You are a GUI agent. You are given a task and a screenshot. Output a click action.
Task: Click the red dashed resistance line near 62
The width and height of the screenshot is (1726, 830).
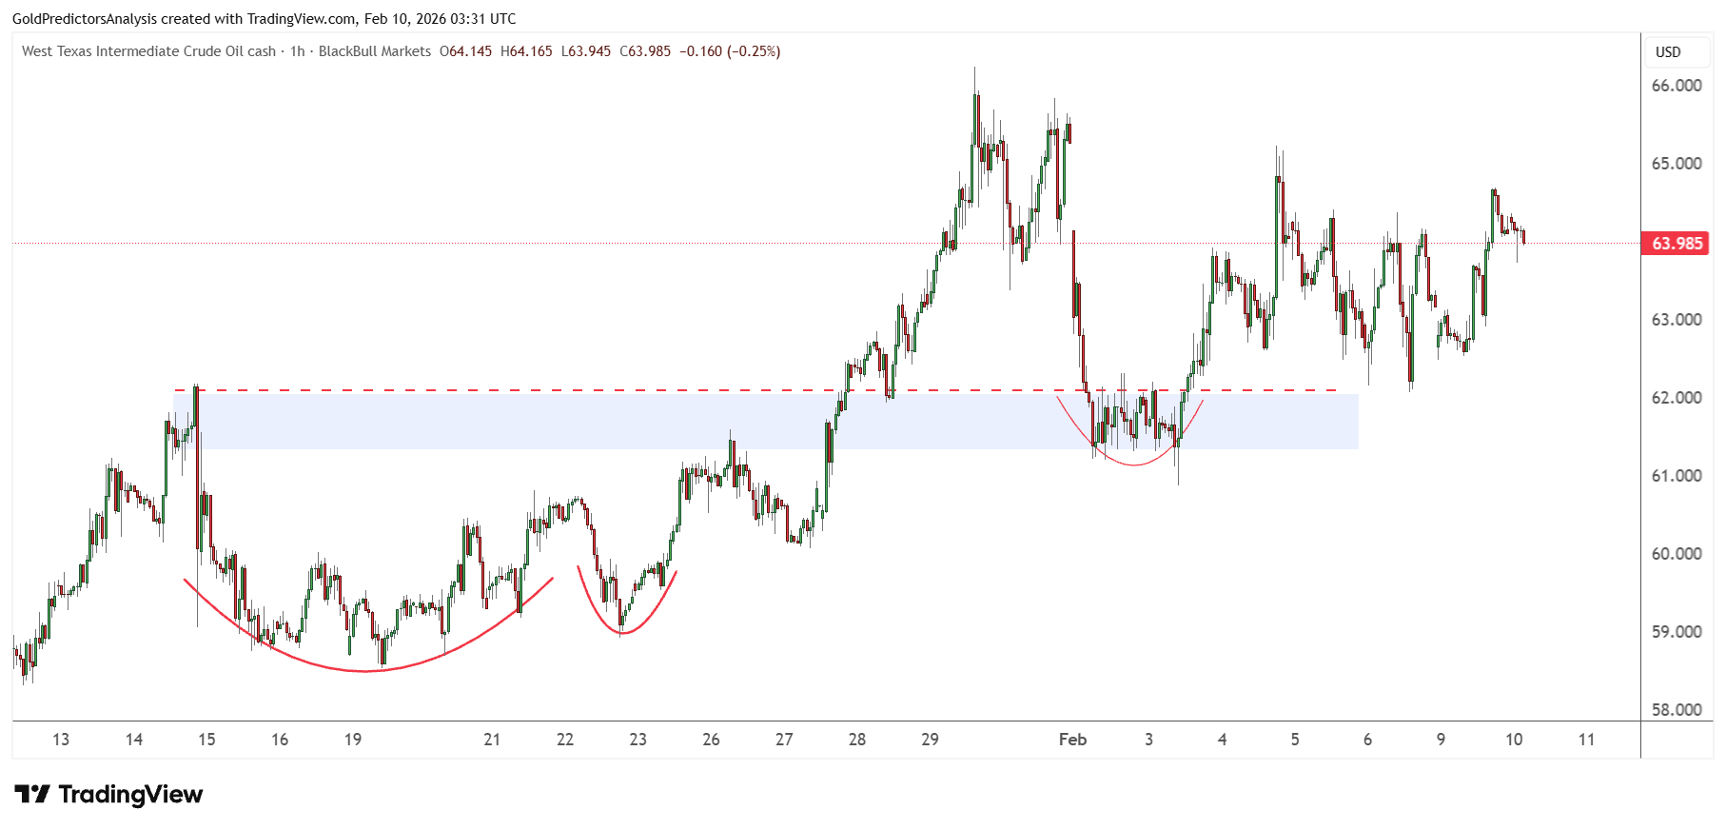pyautogui.click(x=756, y=390)
